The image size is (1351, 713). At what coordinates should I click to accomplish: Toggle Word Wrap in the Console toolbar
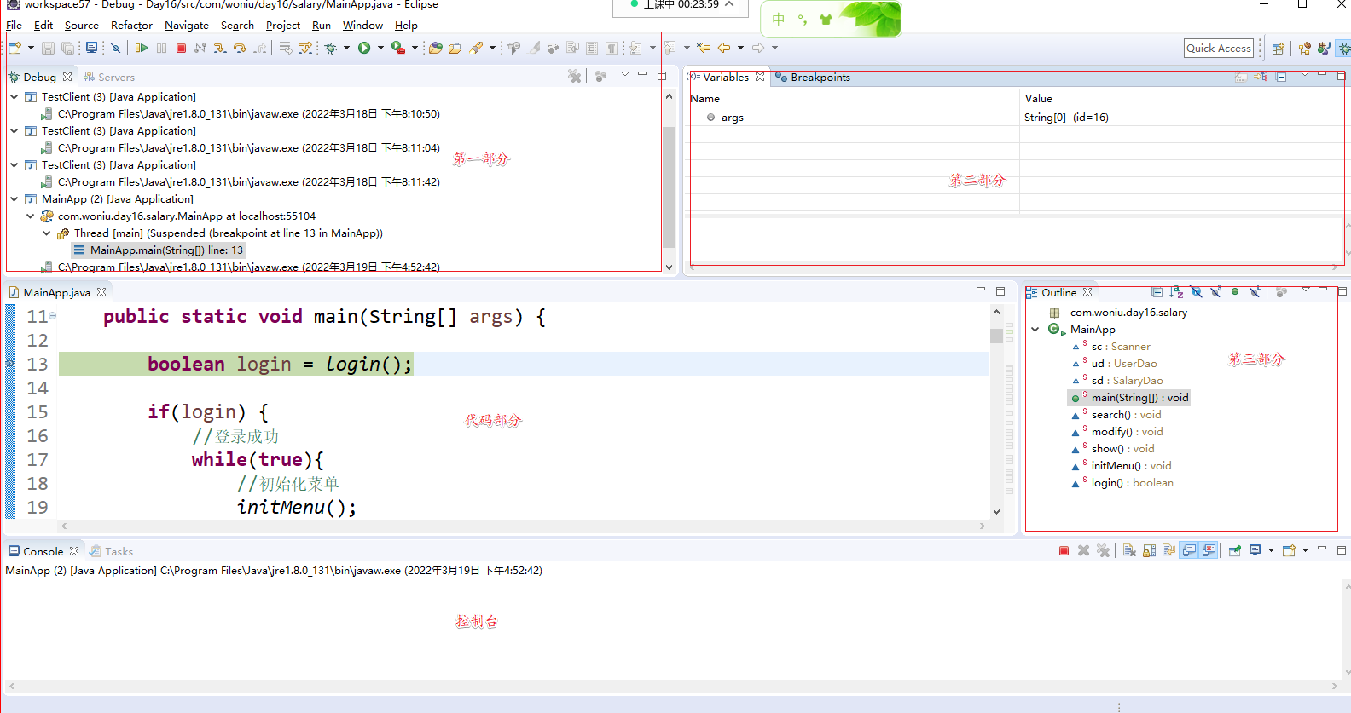[x=1168, y=550]
